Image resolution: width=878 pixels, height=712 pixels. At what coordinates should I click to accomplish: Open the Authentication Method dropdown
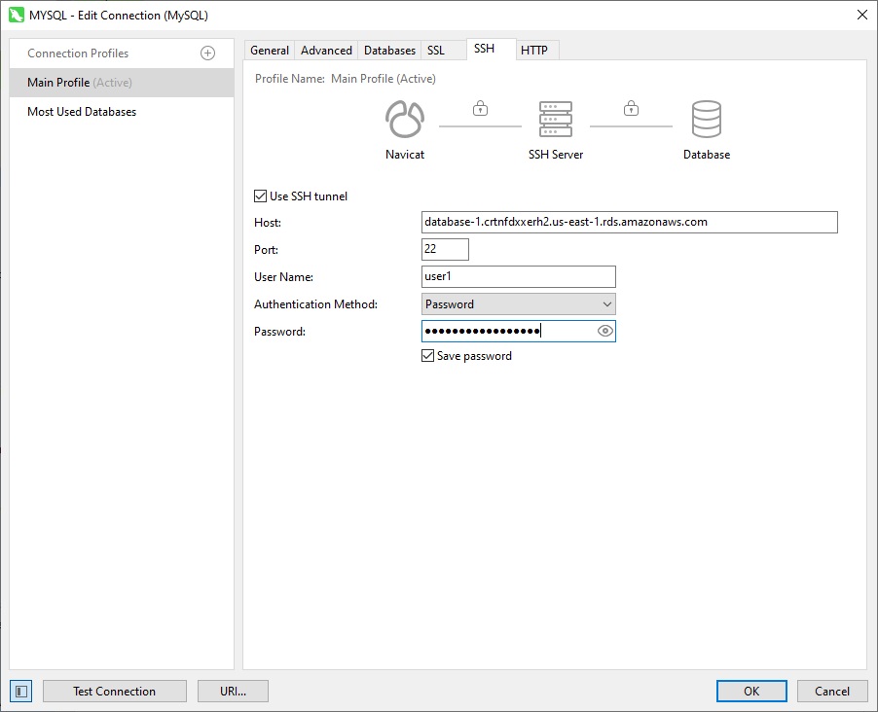519,303
